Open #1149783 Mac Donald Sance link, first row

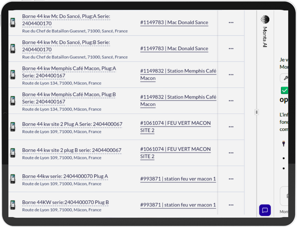(x=174, y=23)
